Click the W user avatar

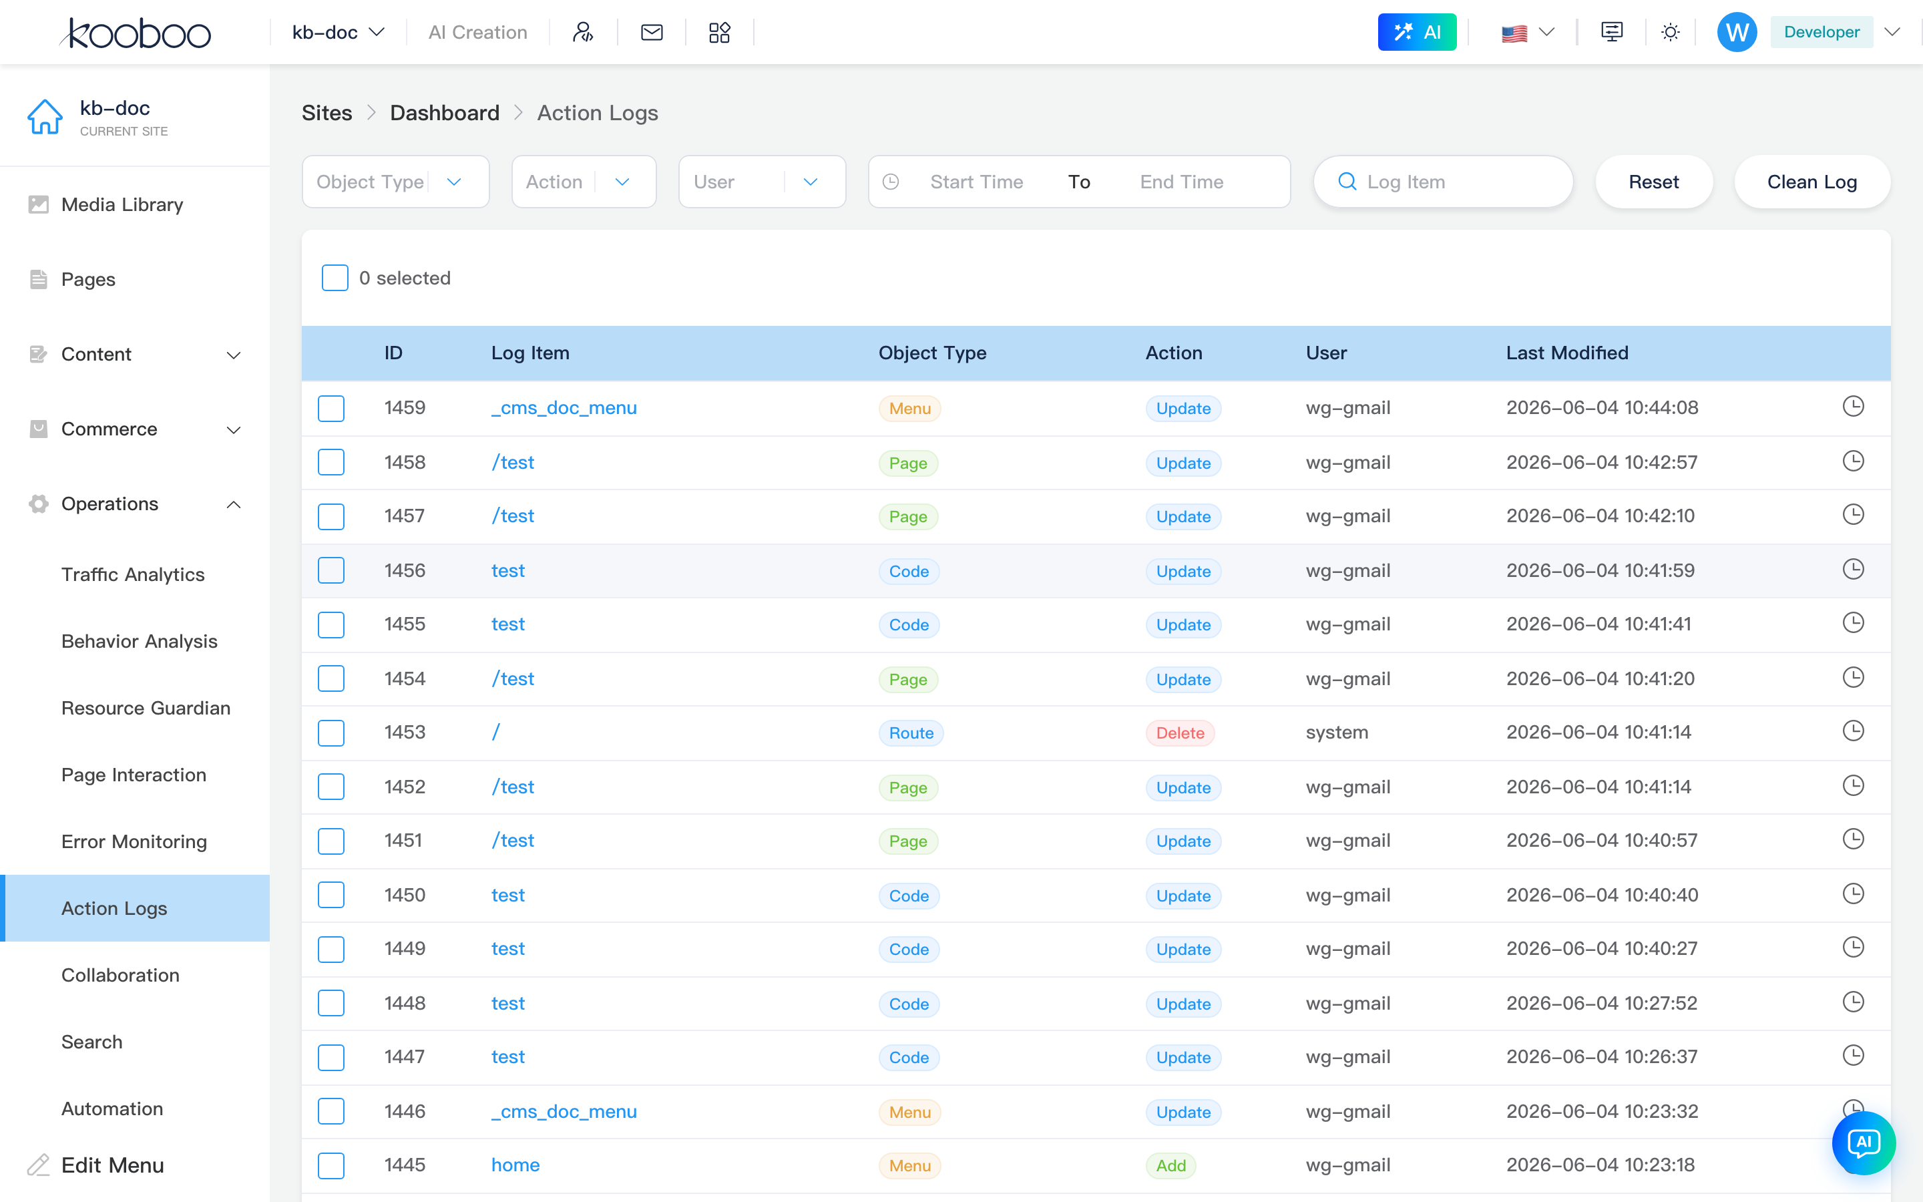coord(1737,32)
